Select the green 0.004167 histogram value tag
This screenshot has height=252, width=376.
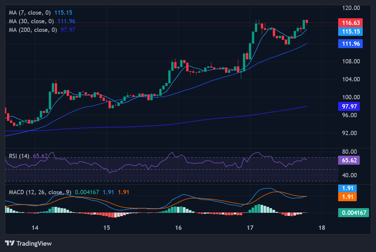pyautogui.click(x=353, y=213)
